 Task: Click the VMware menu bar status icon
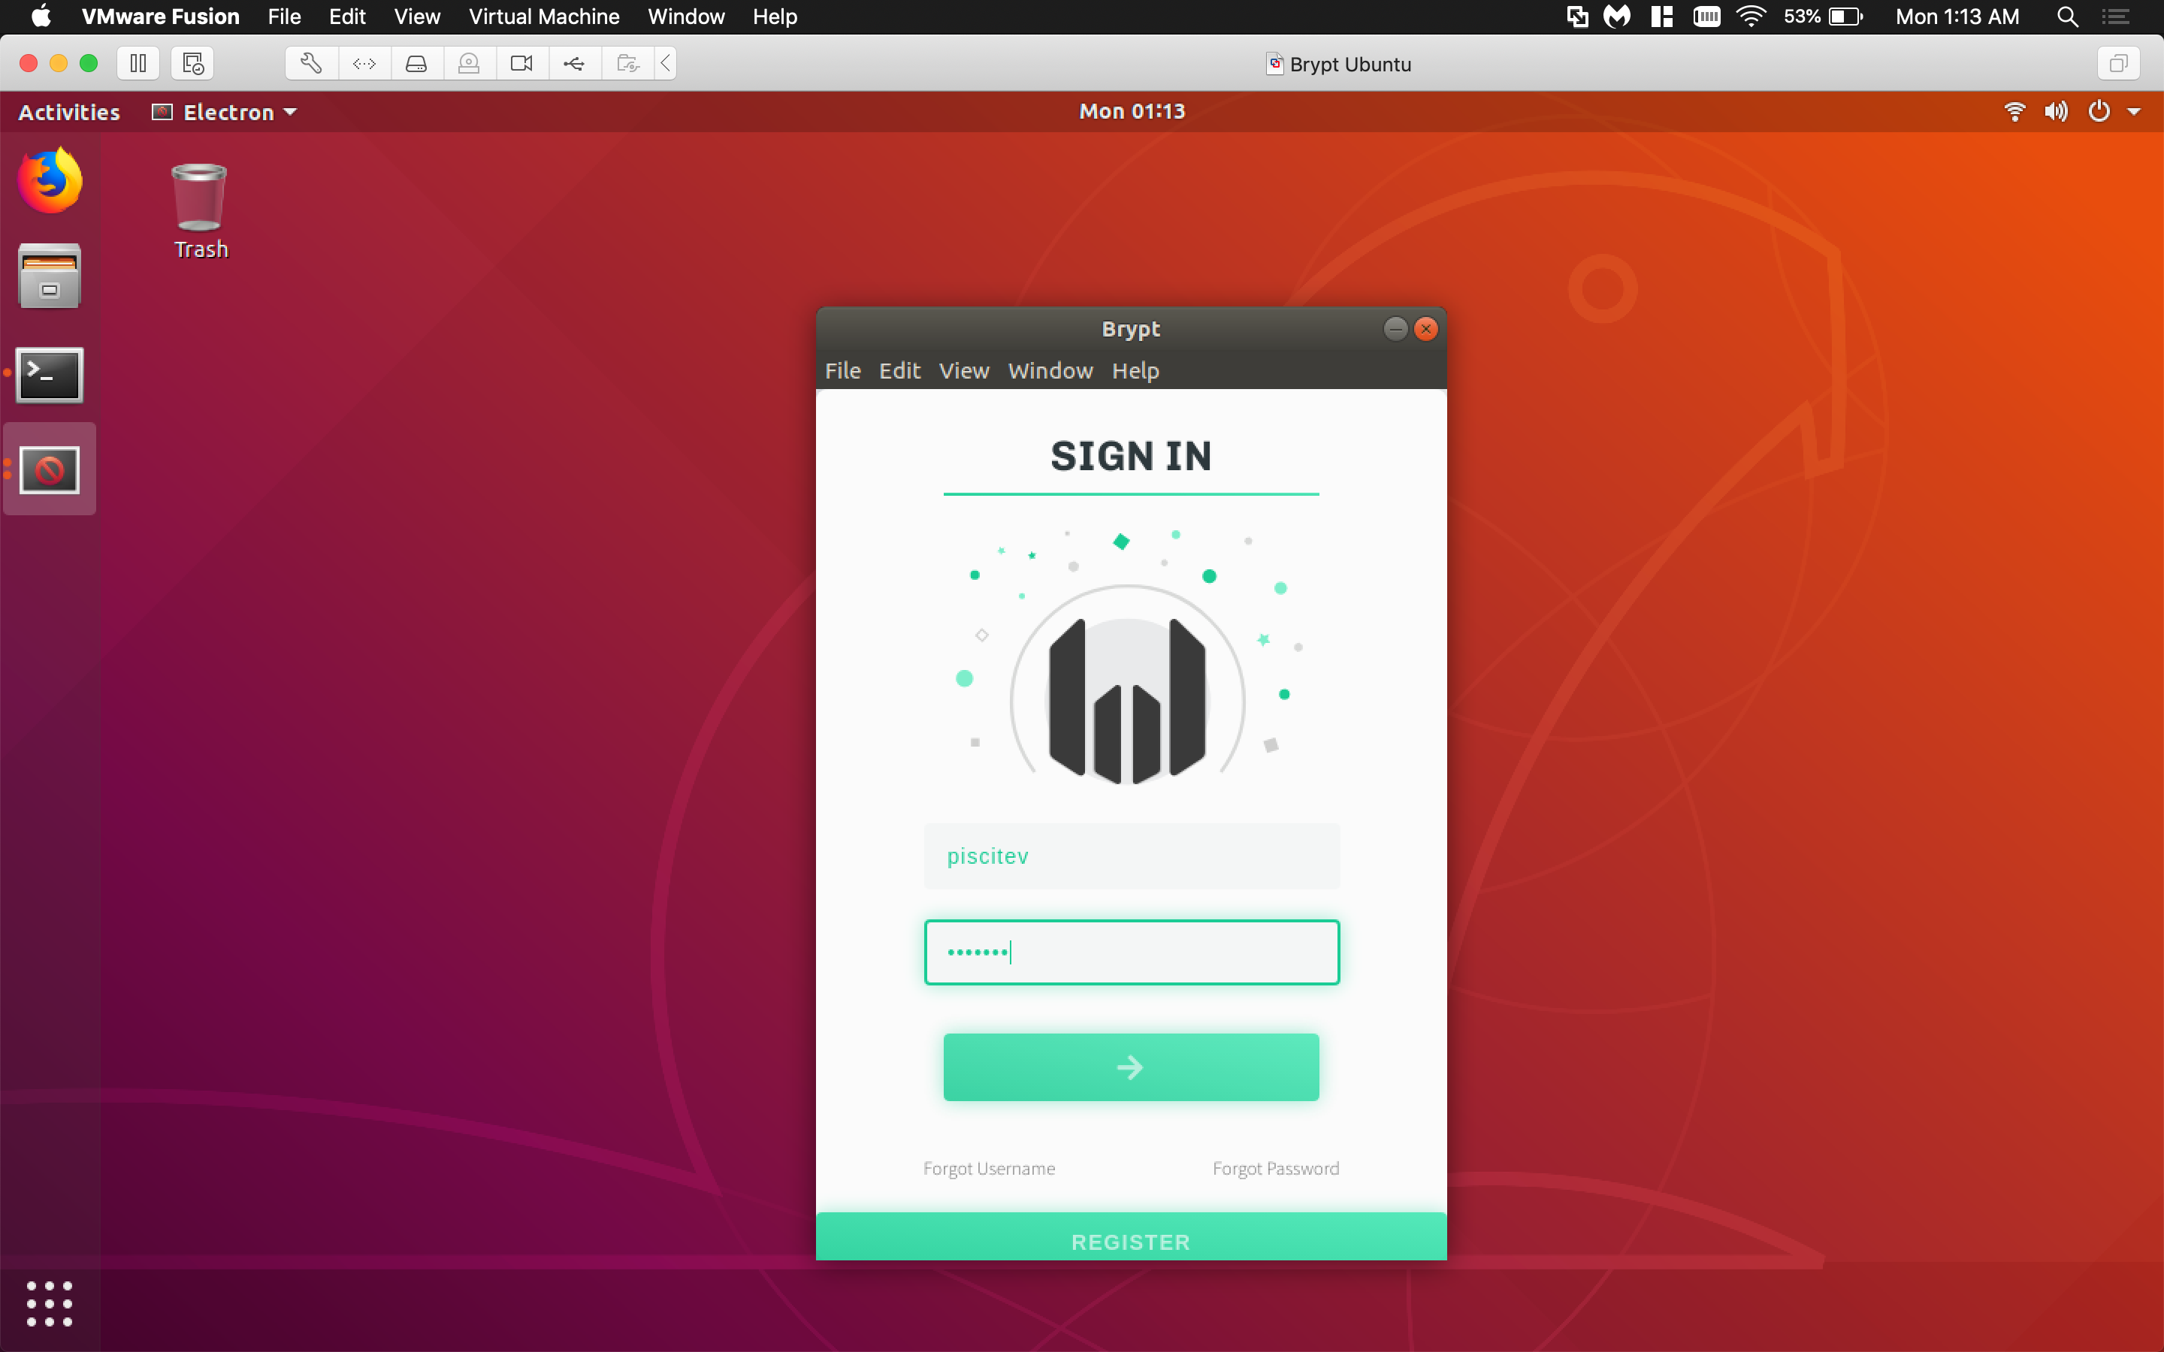coord(1577,16)
